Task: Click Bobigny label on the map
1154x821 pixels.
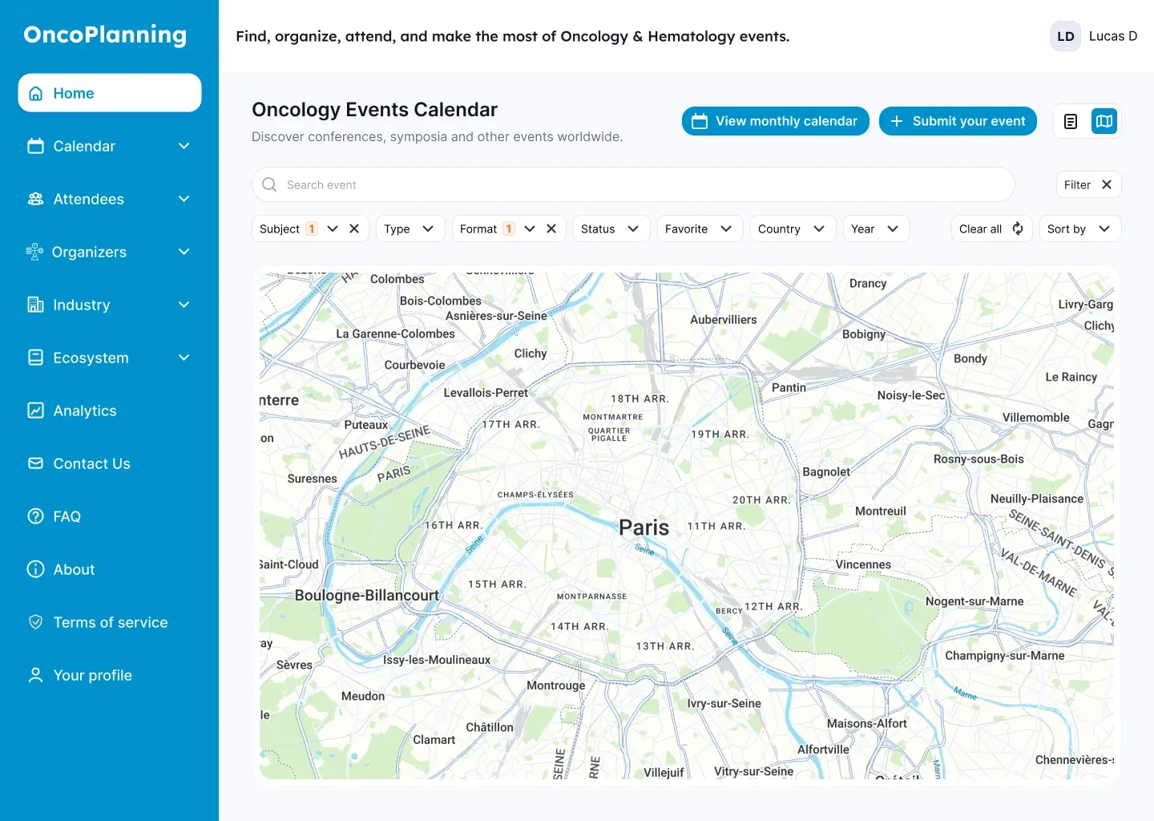Action: coord(864,334)
